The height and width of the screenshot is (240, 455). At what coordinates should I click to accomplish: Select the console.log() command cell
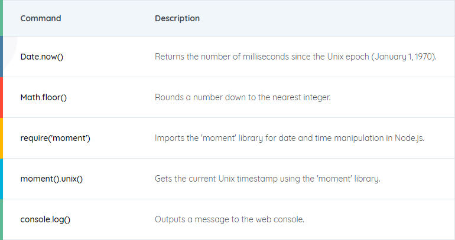click(45, 219)
